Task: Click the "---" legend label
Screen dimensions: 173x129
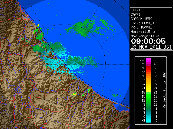Action: click(x=155, y=60)
